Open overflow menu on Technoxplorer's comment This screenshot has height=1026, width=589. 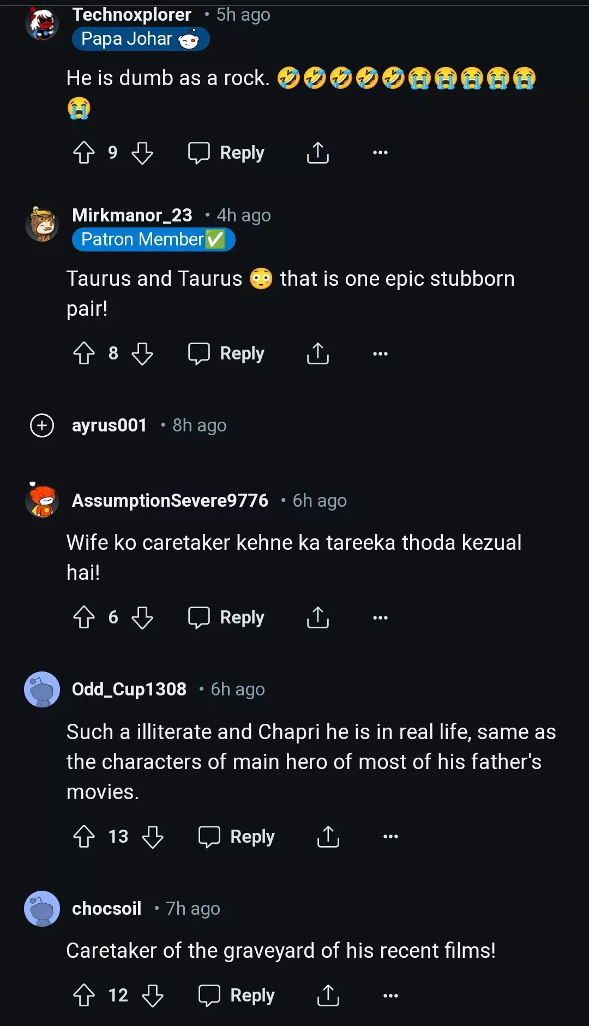pyautogui.click(x=380, y=153)
